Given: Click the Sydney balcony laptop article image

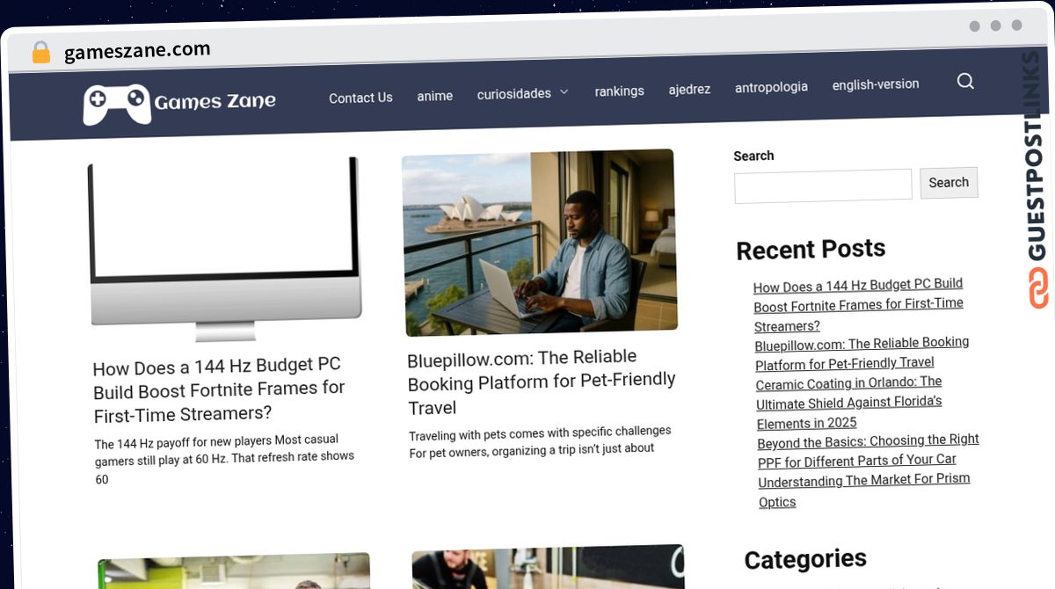Looking at the screenshot, I should (x=540, y=243).
